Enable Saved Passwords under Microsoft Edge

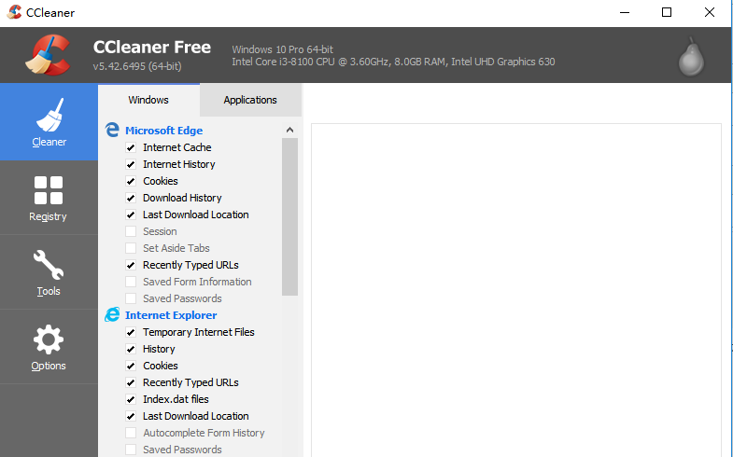point(131,298)
